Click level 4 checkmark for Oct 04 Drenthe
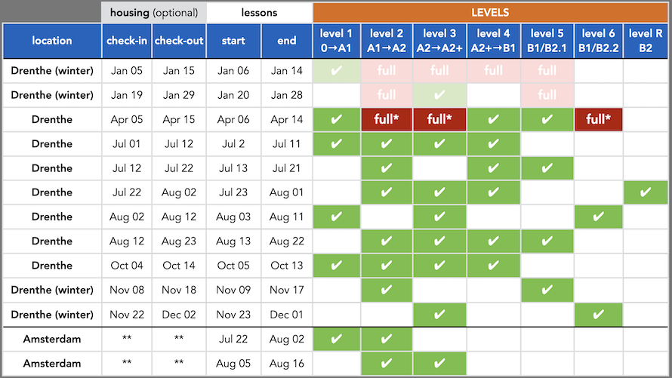Viewport: 672px width, 378px height. coord(493,266)
